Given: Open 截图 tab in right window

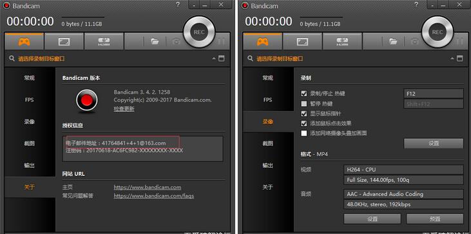Looking at the screenshot, I should 268,143.
